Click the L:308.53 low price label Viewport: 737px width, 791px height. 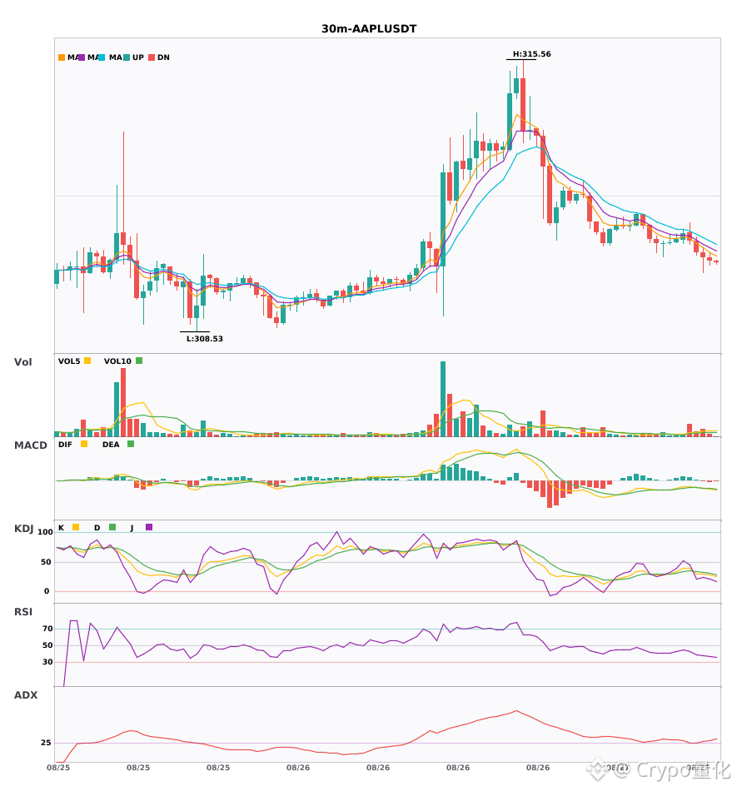(204, 339)
